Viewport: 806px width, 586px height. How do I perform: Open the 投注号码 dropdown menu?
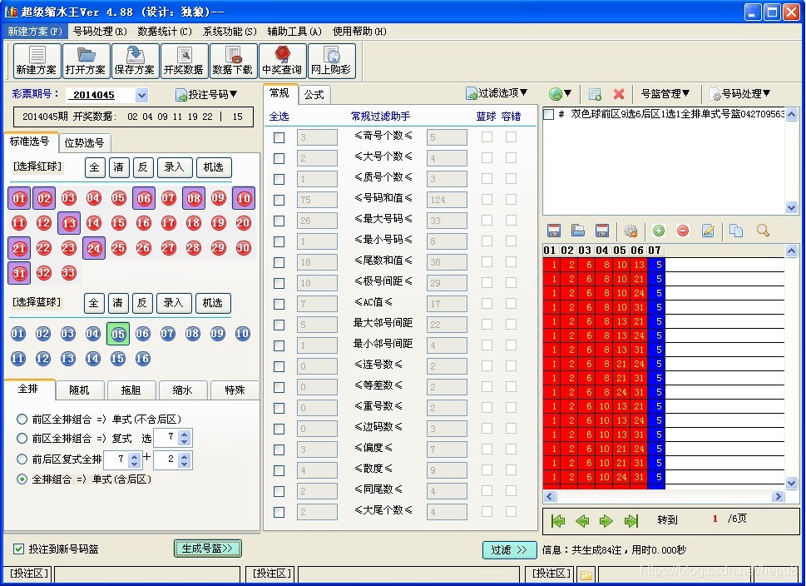click(206, 94)
